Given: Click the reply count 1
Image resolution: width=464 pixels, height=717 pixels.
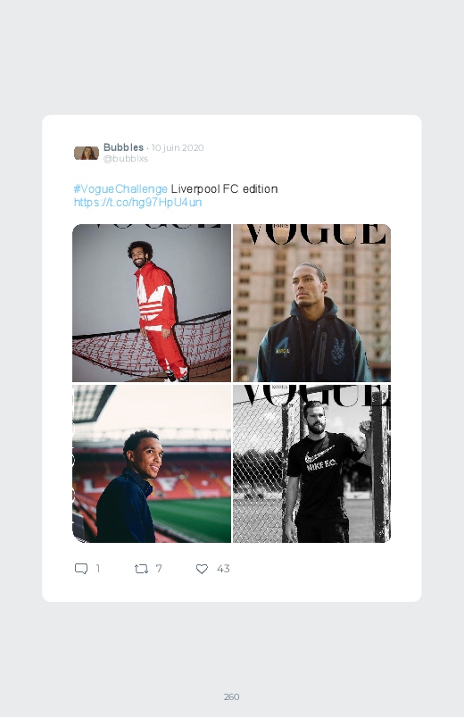Looking at the screenshot, I should (98, 569).
